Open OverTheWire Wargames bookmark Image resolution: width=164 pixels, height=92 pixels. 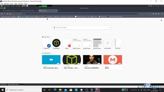point(115,16)
